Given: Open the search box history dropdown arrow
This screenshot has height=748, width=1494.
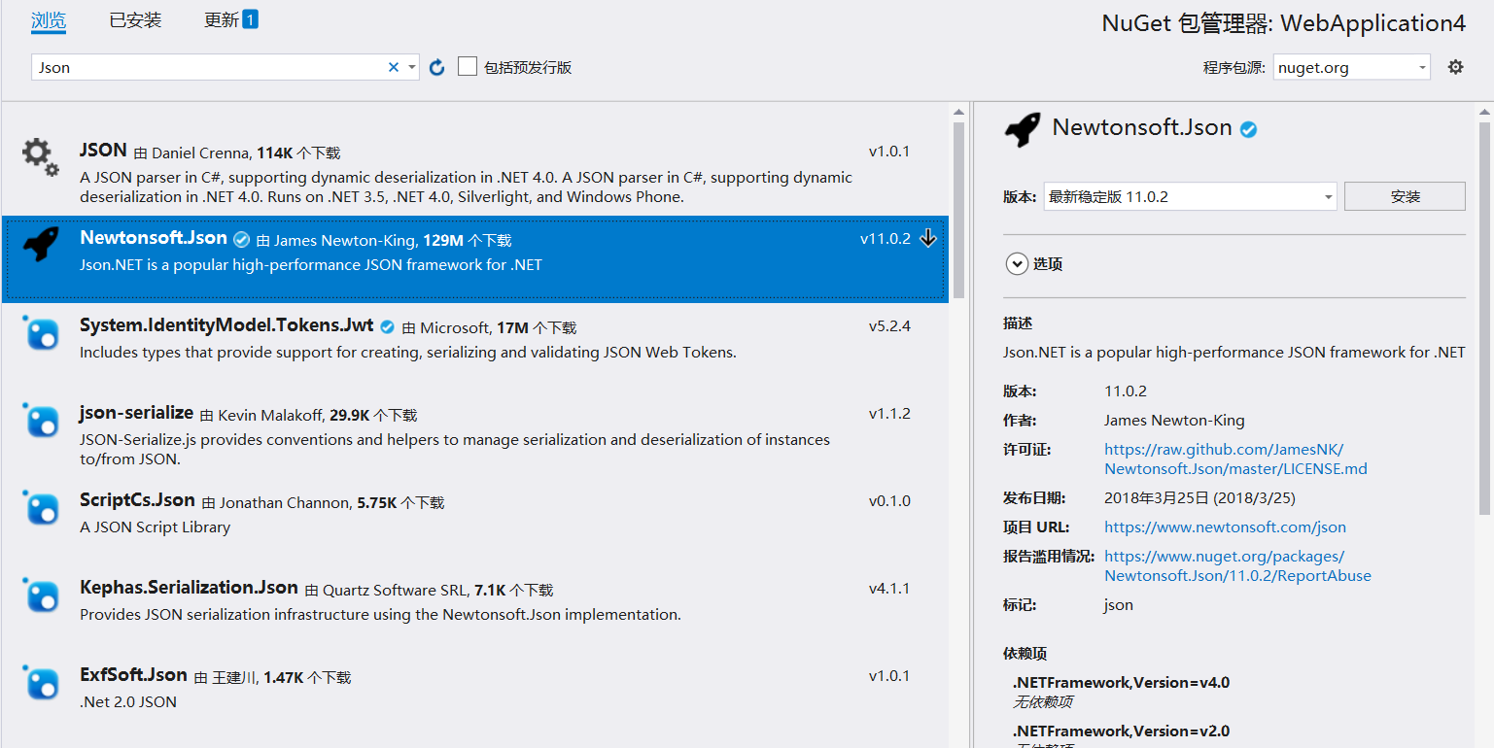Looking at the screenshot, I should click(412, 67).
